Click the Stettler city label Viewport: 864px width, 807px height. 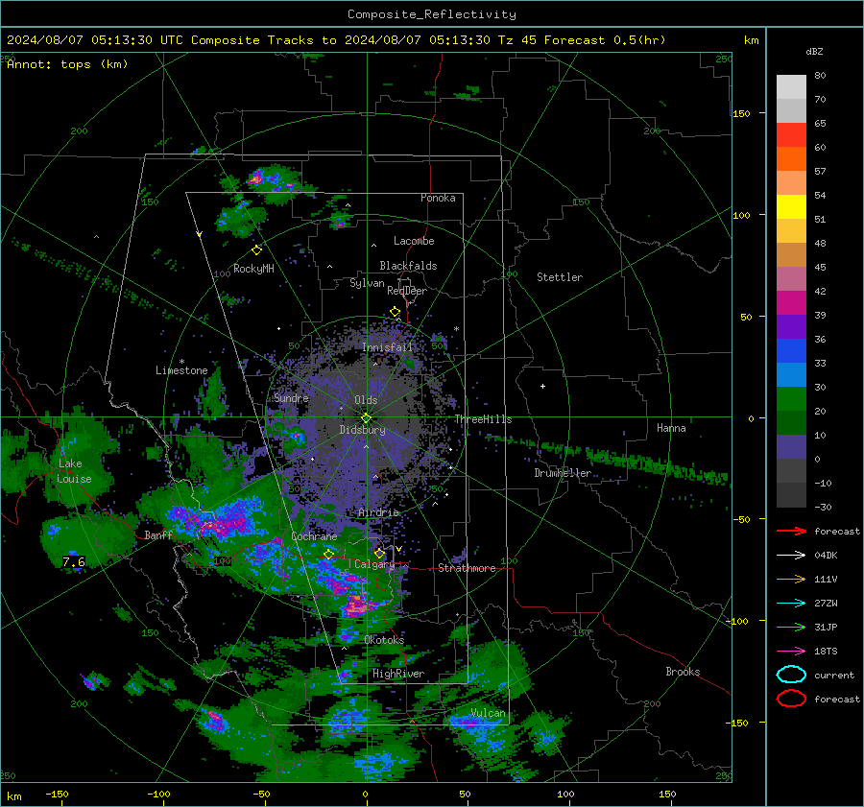pos(560,277)
